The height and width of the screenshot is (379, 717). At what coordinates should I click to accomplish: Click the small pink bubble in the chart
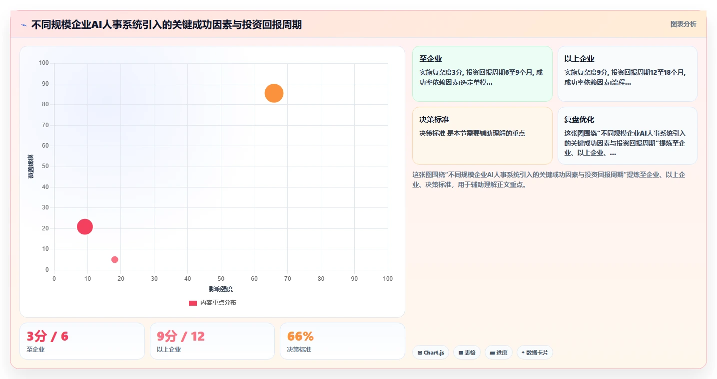coord(114,259)
